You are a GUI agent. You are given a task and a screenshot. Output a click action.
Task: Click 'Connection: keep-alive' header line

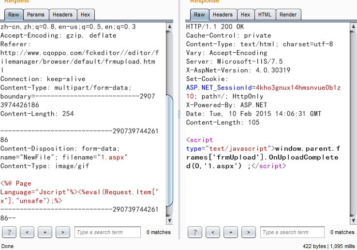(x=43, y=79)
